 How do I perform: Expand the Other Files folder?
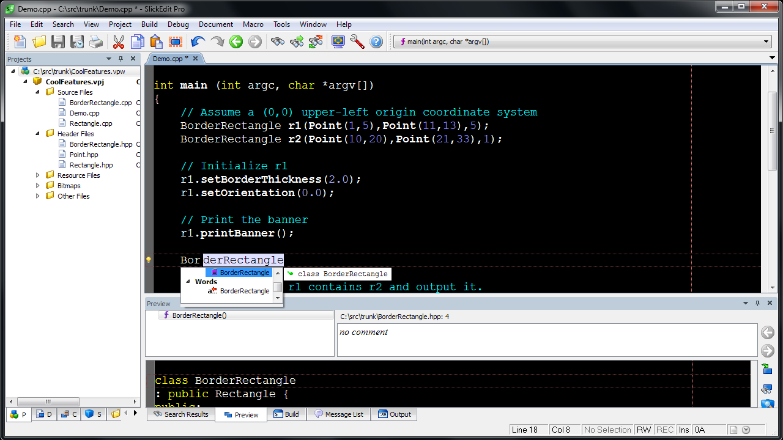point(38,196)
